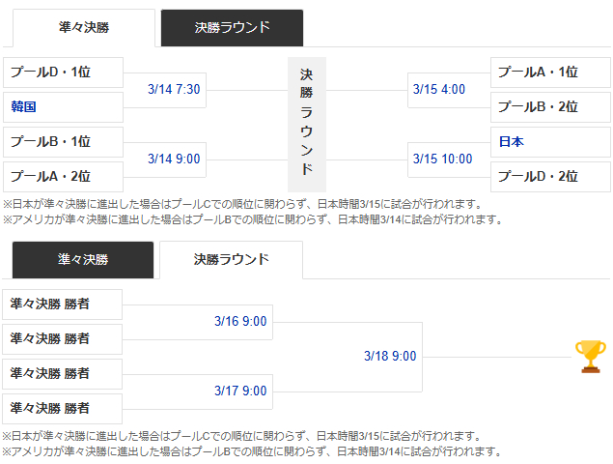Click the 韓国 team link
This screenshot has height=464, width=613.
click(x=24, y=107)
